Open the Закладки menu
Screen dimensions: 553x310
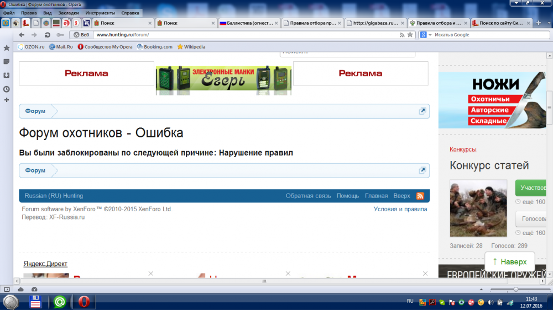click(69, 13)
